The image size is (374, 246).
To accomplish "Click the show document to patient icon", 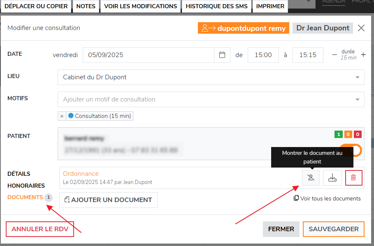I will [x=311, y=178].
